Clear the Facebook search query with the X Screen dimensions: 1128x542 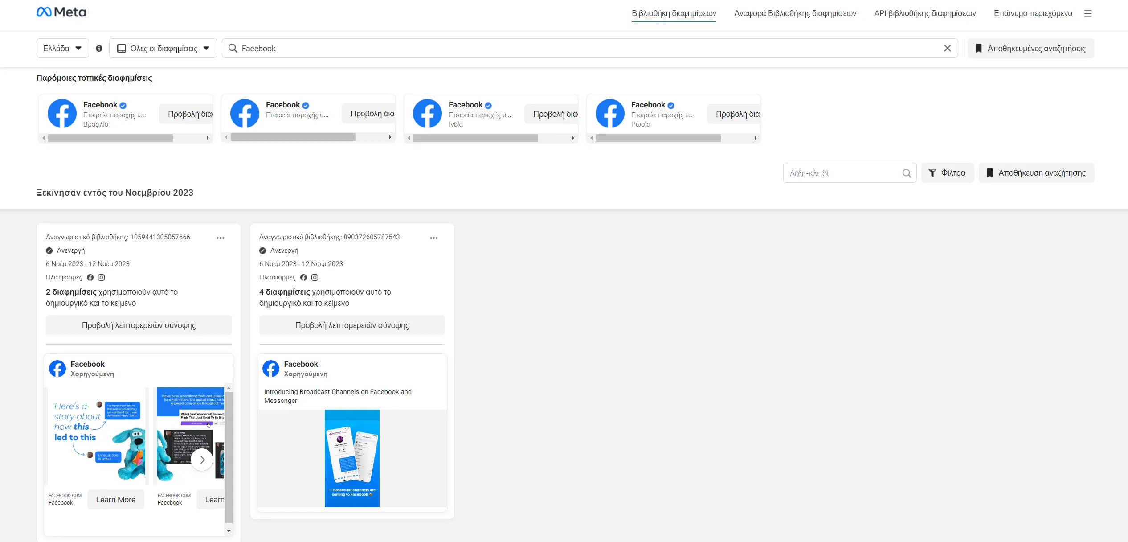(x=947, y=48)
